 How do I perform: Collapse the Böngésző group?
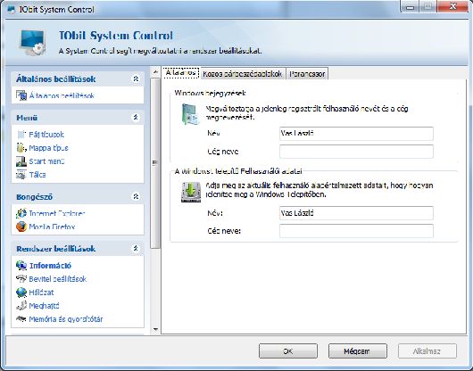[136, 196]
